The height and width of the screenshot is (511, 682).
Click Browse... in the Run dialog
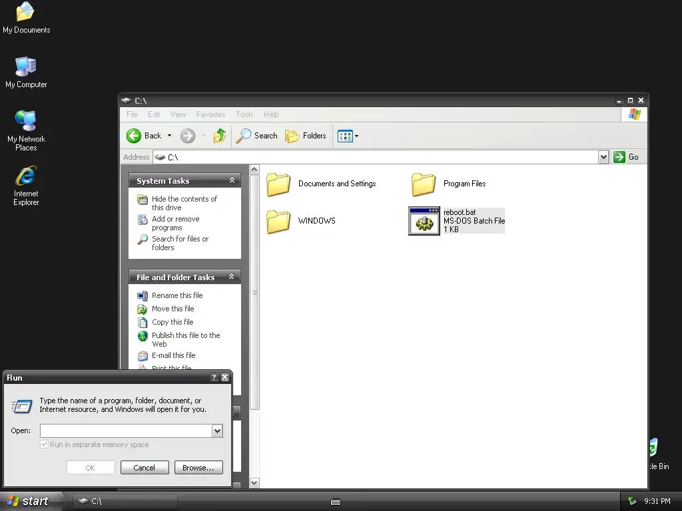click(198, 468)
